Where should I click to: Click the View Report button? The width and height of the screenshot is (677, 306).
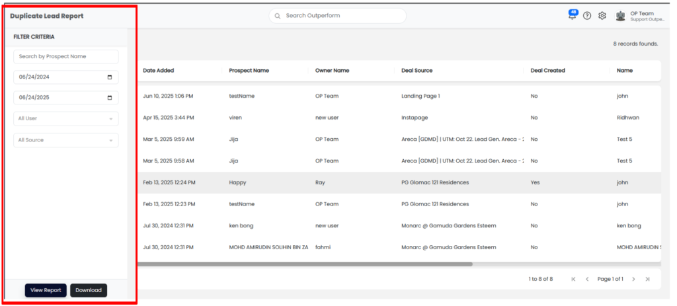(x=46, y=290)
